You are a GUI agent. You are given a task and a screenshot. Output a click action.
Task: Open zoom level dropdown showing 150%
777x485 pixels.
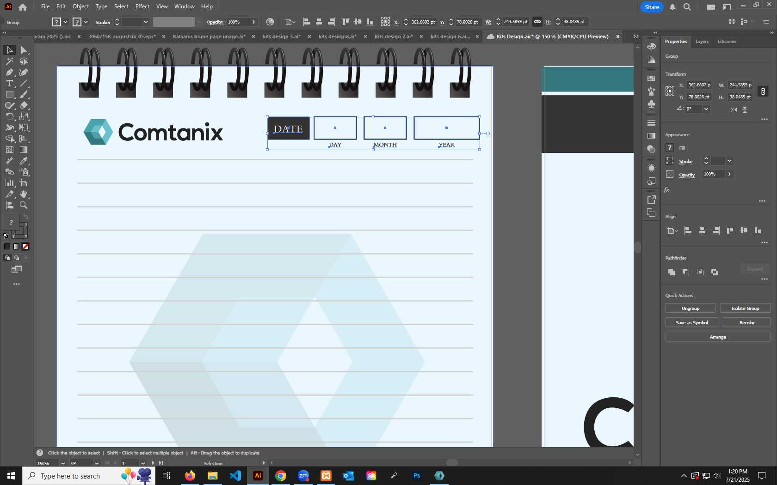click(63, 463)
